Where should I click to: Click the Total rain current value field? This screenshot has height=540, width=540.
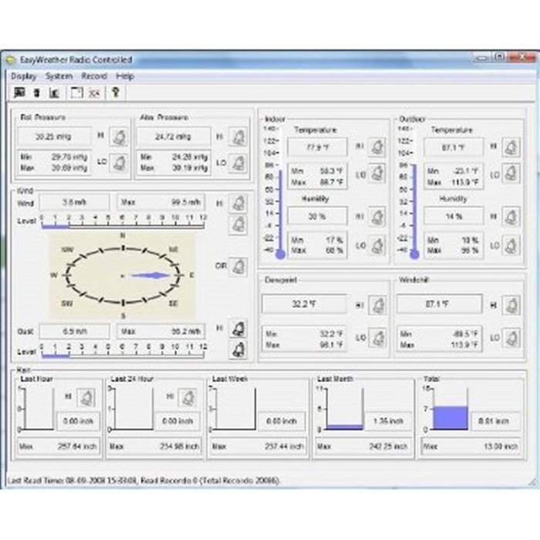point(494,421)
